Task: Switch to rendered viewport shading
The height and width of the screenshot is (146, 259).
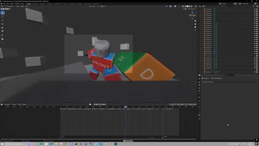Action: pyautogui.click(x=191, y=6)
